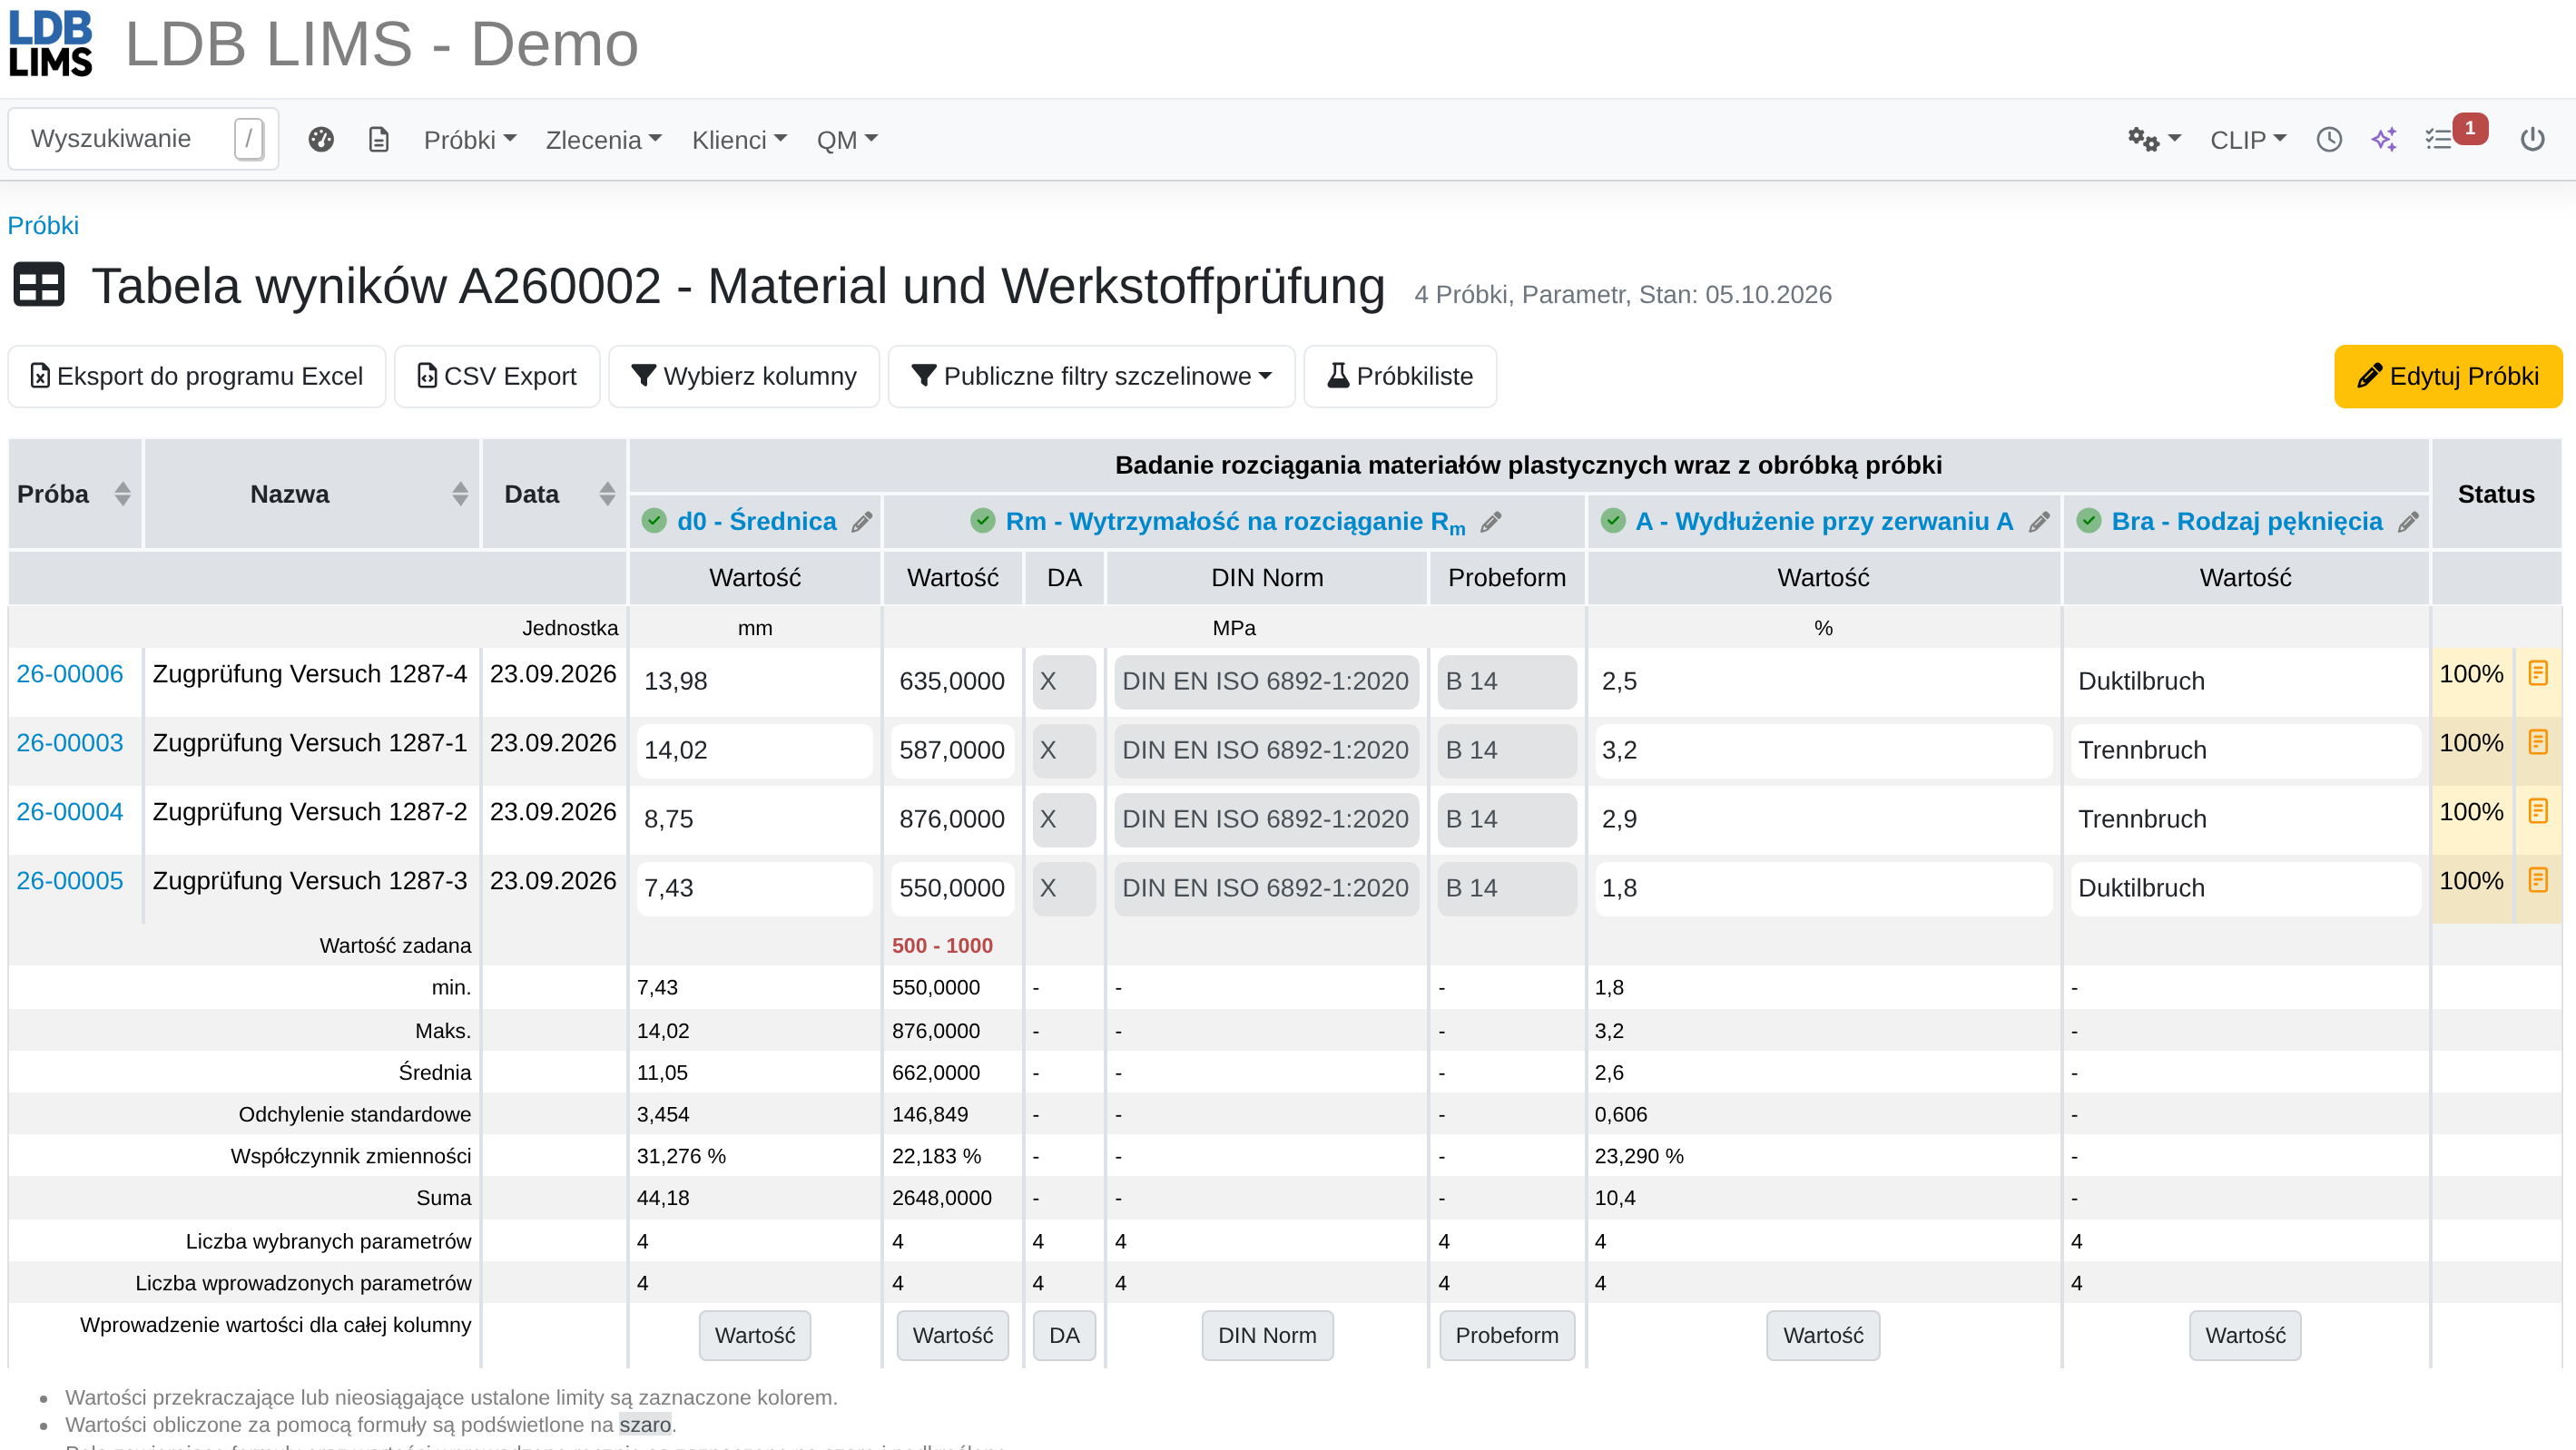2576x1450 pixels.
Task: Open report icon for sample 26-00005
Action: [2537, 880]
